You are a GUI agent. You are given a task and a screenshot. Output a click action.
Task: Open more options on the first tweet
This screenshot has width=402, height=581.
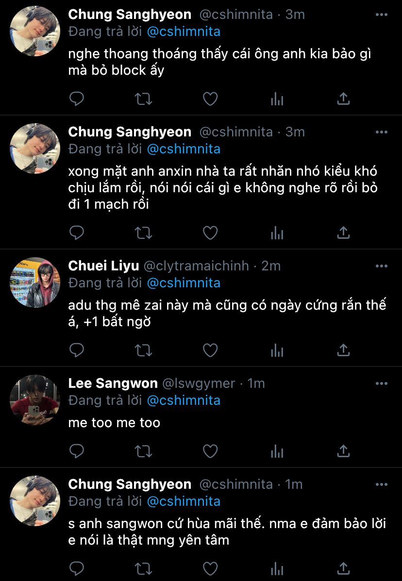[382, 15]
